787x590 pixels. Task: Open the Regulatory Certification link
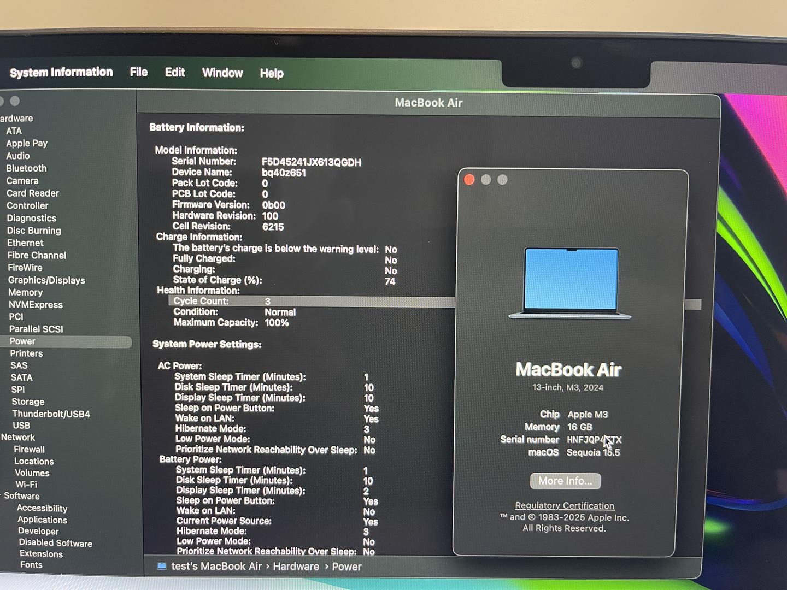click(565, 506)
